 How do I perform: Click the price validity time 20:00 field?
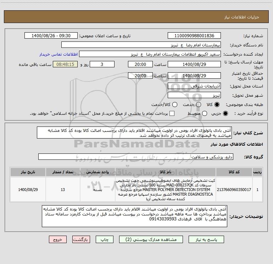click(x=140, y=75)
